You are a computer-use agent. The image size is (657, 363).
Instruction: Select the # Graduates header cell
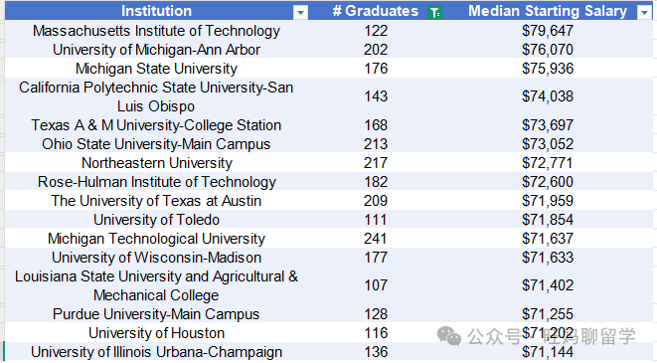(376, 11)
